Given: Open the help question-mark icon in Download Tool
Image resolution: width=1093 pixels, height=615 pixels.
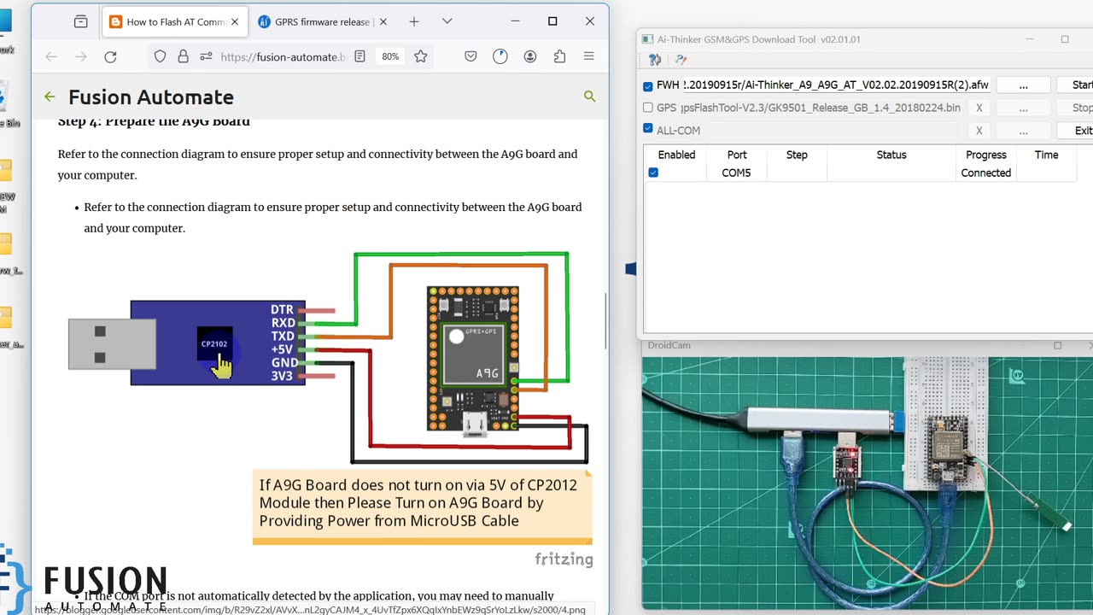Looking at the screenshot, I should coord(681,60).
